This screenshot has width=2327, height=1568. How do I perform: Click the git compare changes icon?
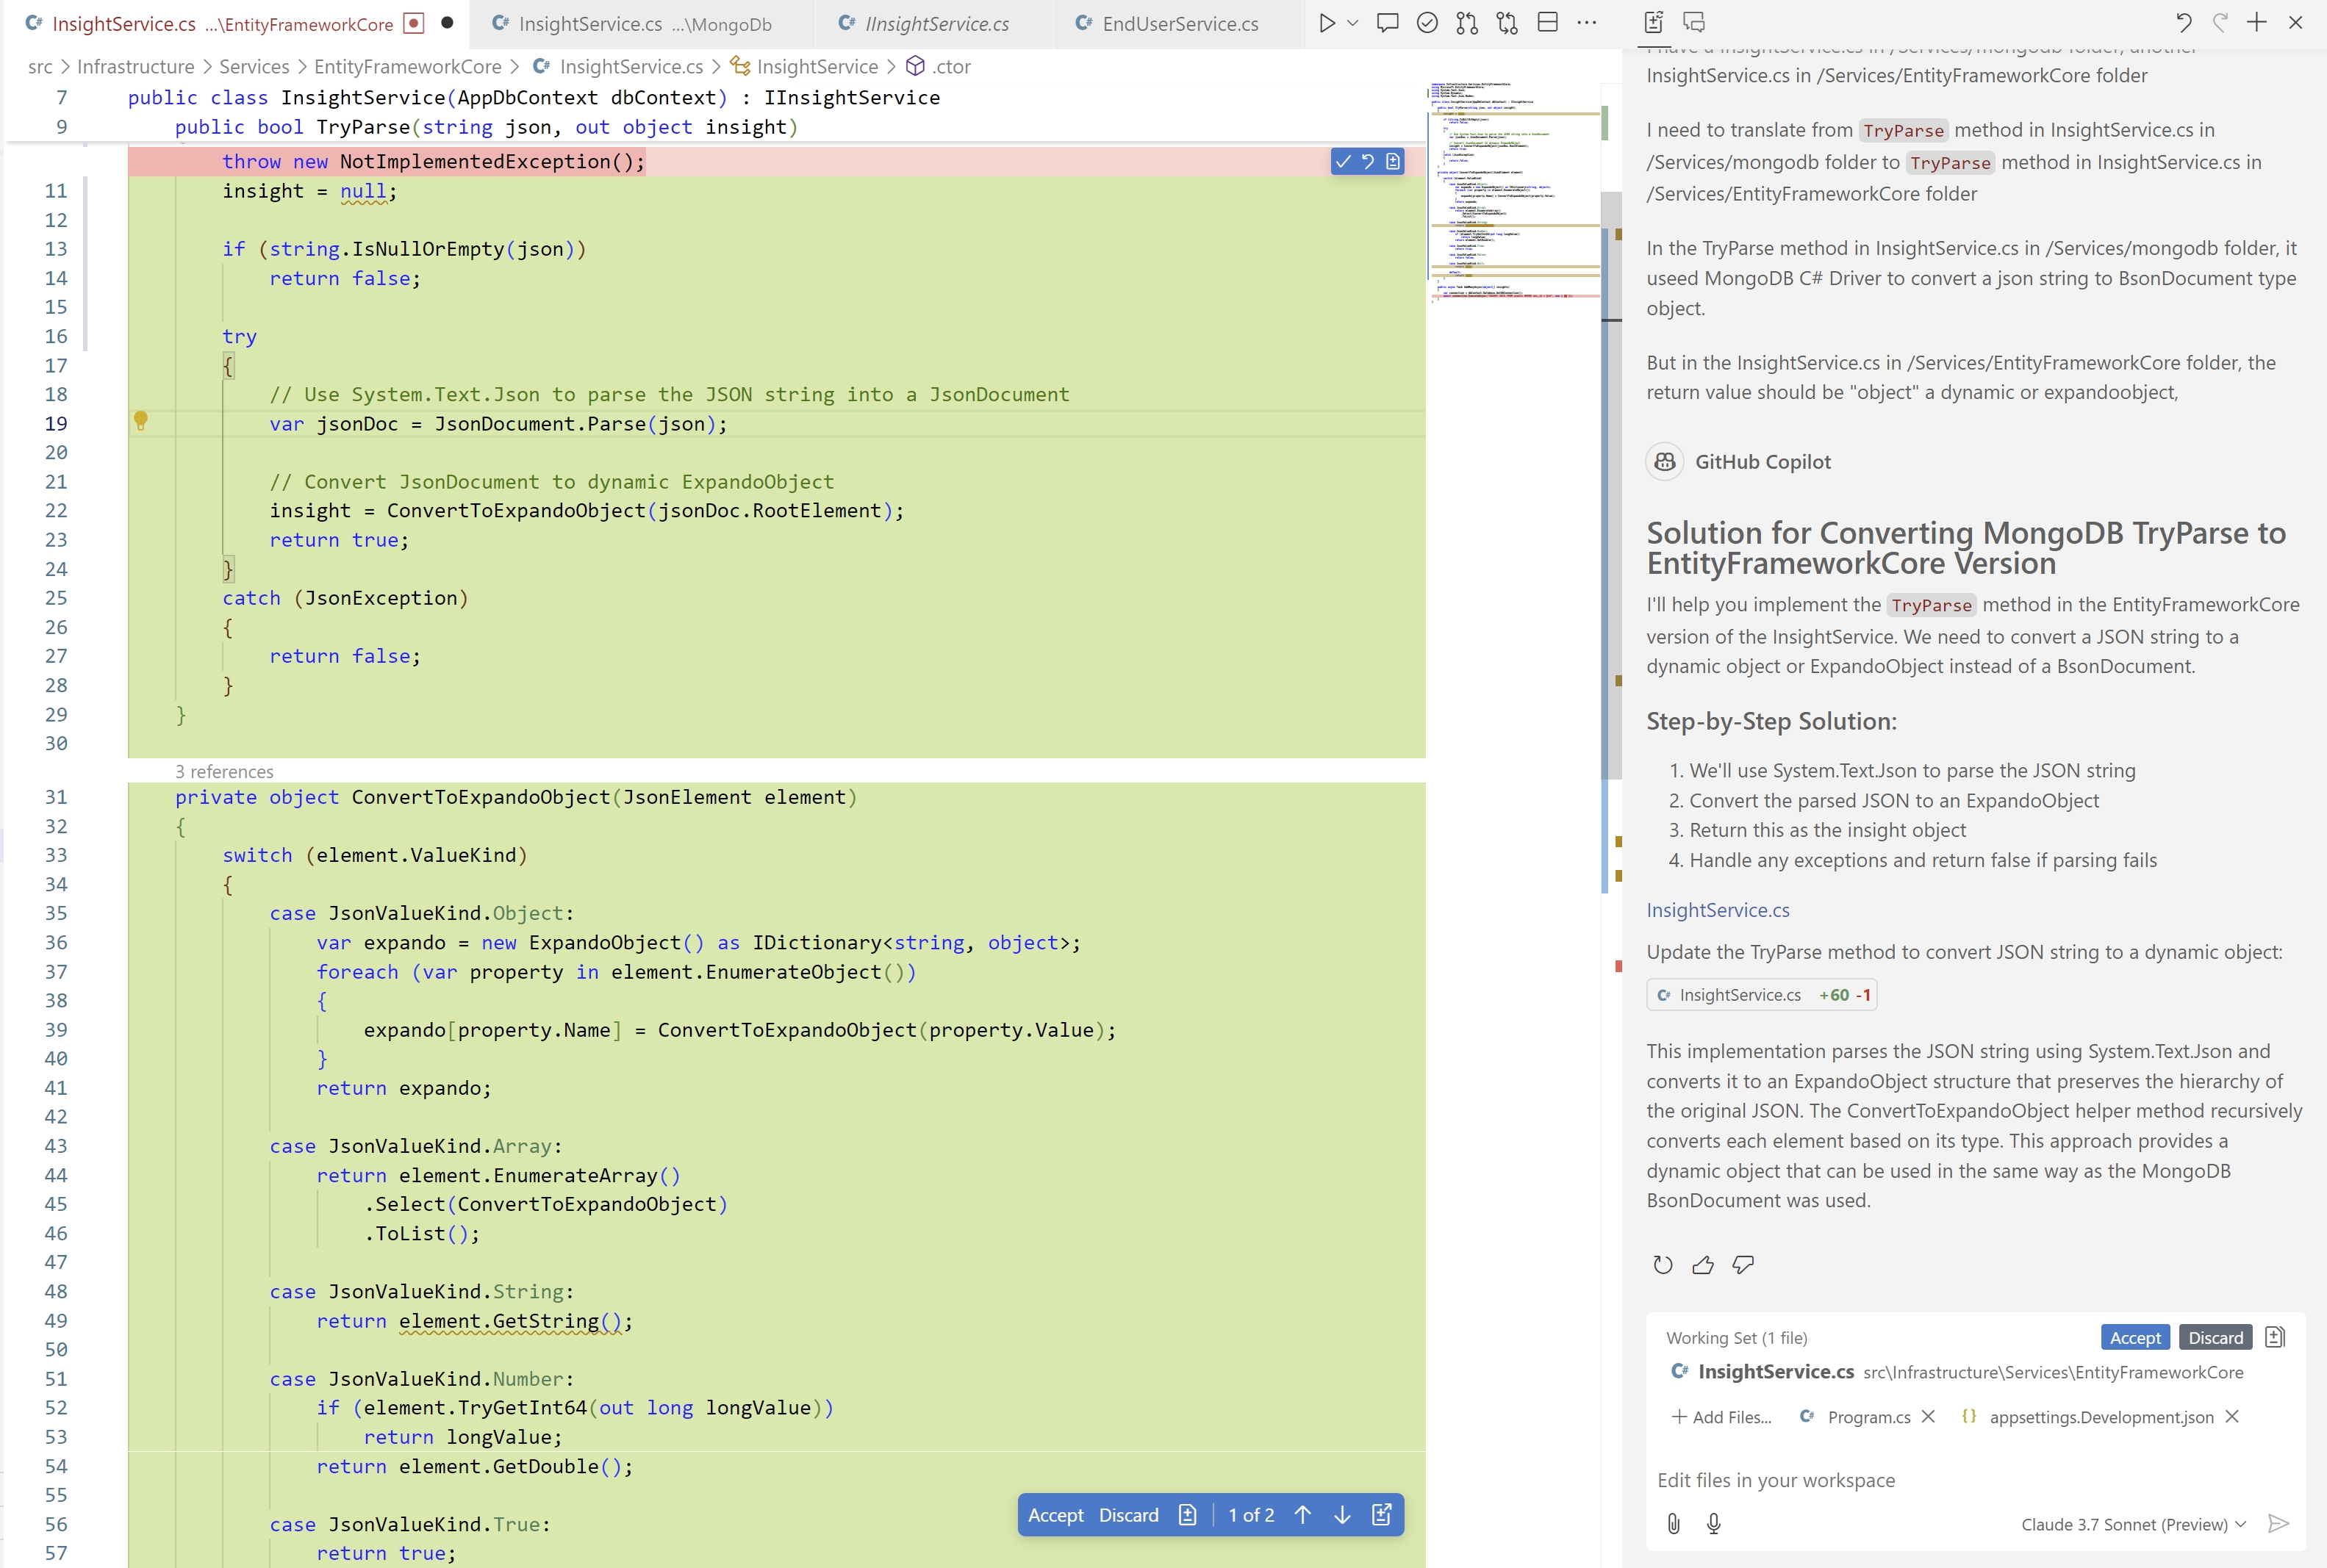click(1507, 23)
